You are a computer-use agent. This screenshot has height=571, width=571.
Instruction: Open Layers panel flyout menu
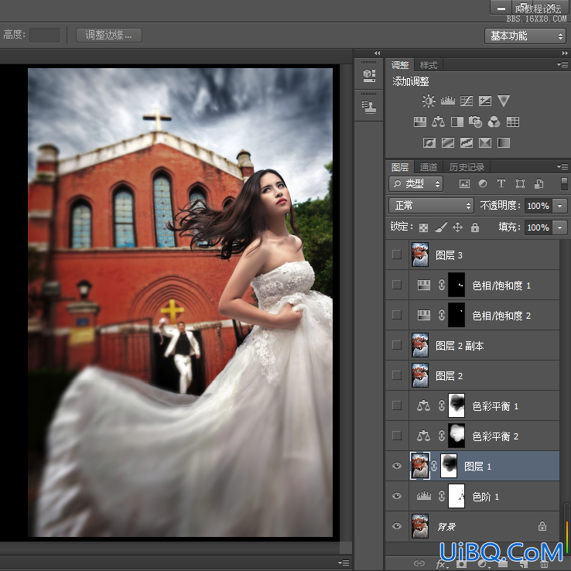pos(562,167)
